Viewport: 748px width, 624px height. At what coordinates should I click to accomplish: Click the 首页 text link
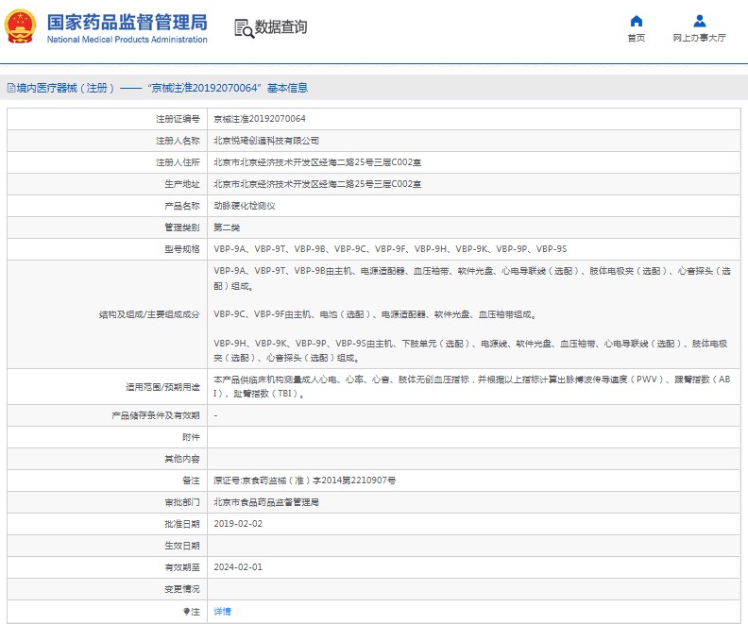(637, 38)
